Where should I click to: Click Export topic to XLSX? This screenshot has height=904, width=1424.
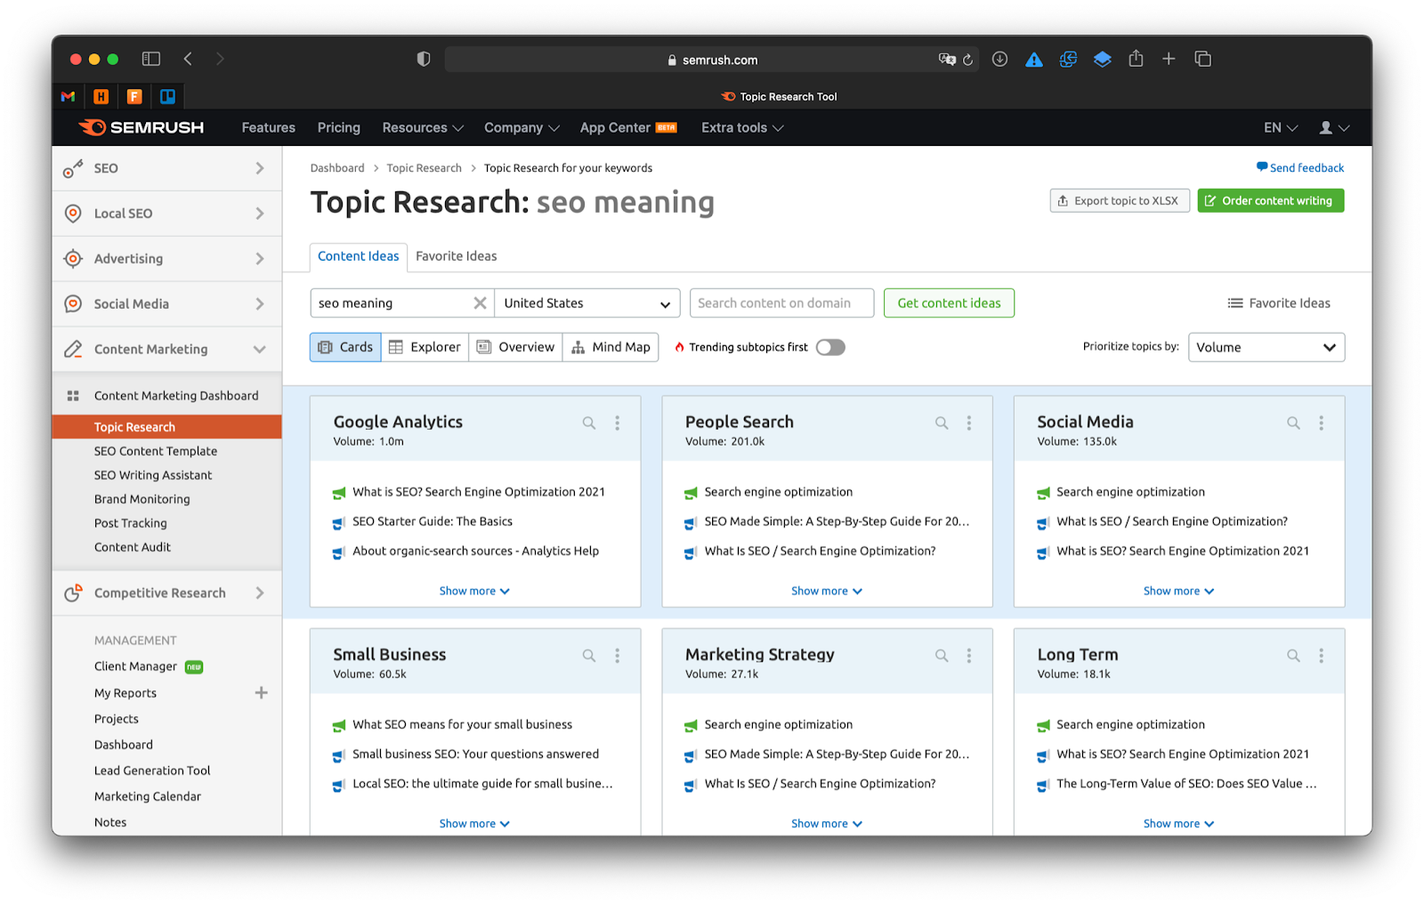coord(1120,201)
